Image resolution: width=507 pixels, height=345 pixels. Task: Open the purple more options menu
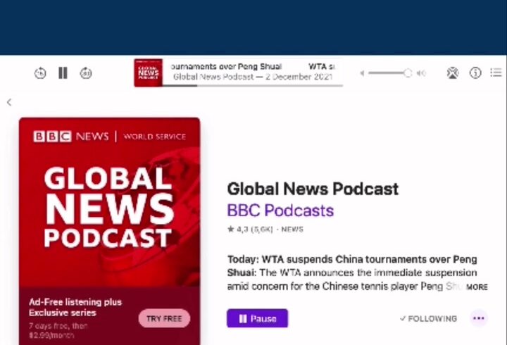pyautogui.click(x=479, y=318)
